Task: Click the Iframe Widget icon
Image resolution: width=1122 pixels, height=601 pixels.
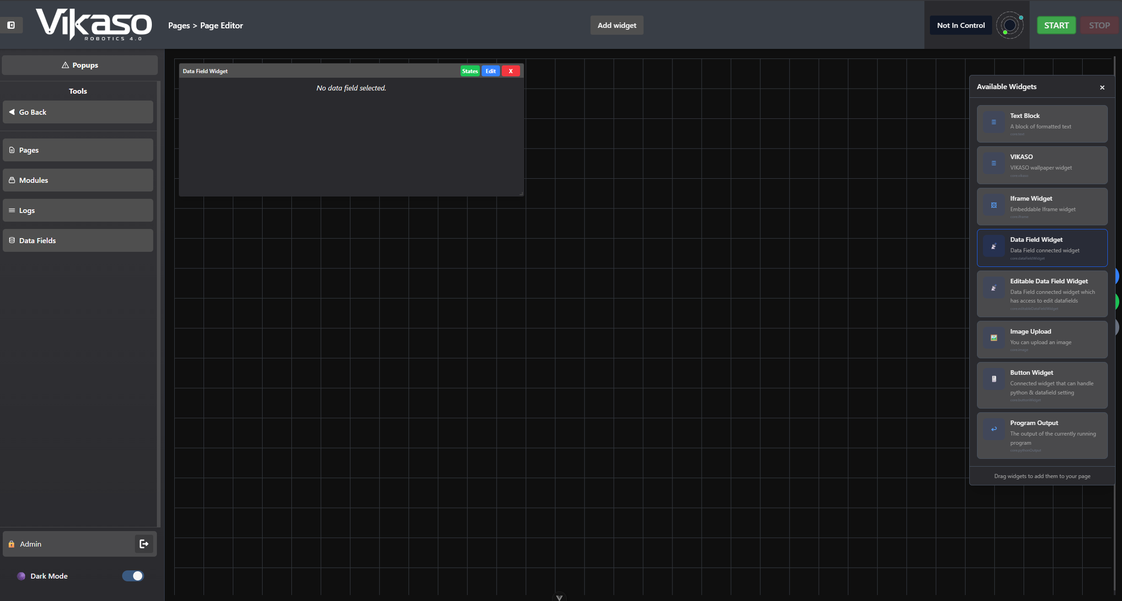Action: click(994, 205)
